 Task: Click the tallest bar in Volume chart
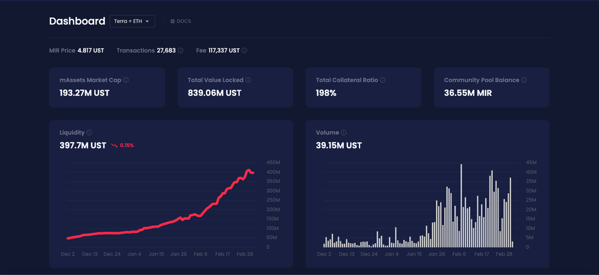tap(461, 205)
